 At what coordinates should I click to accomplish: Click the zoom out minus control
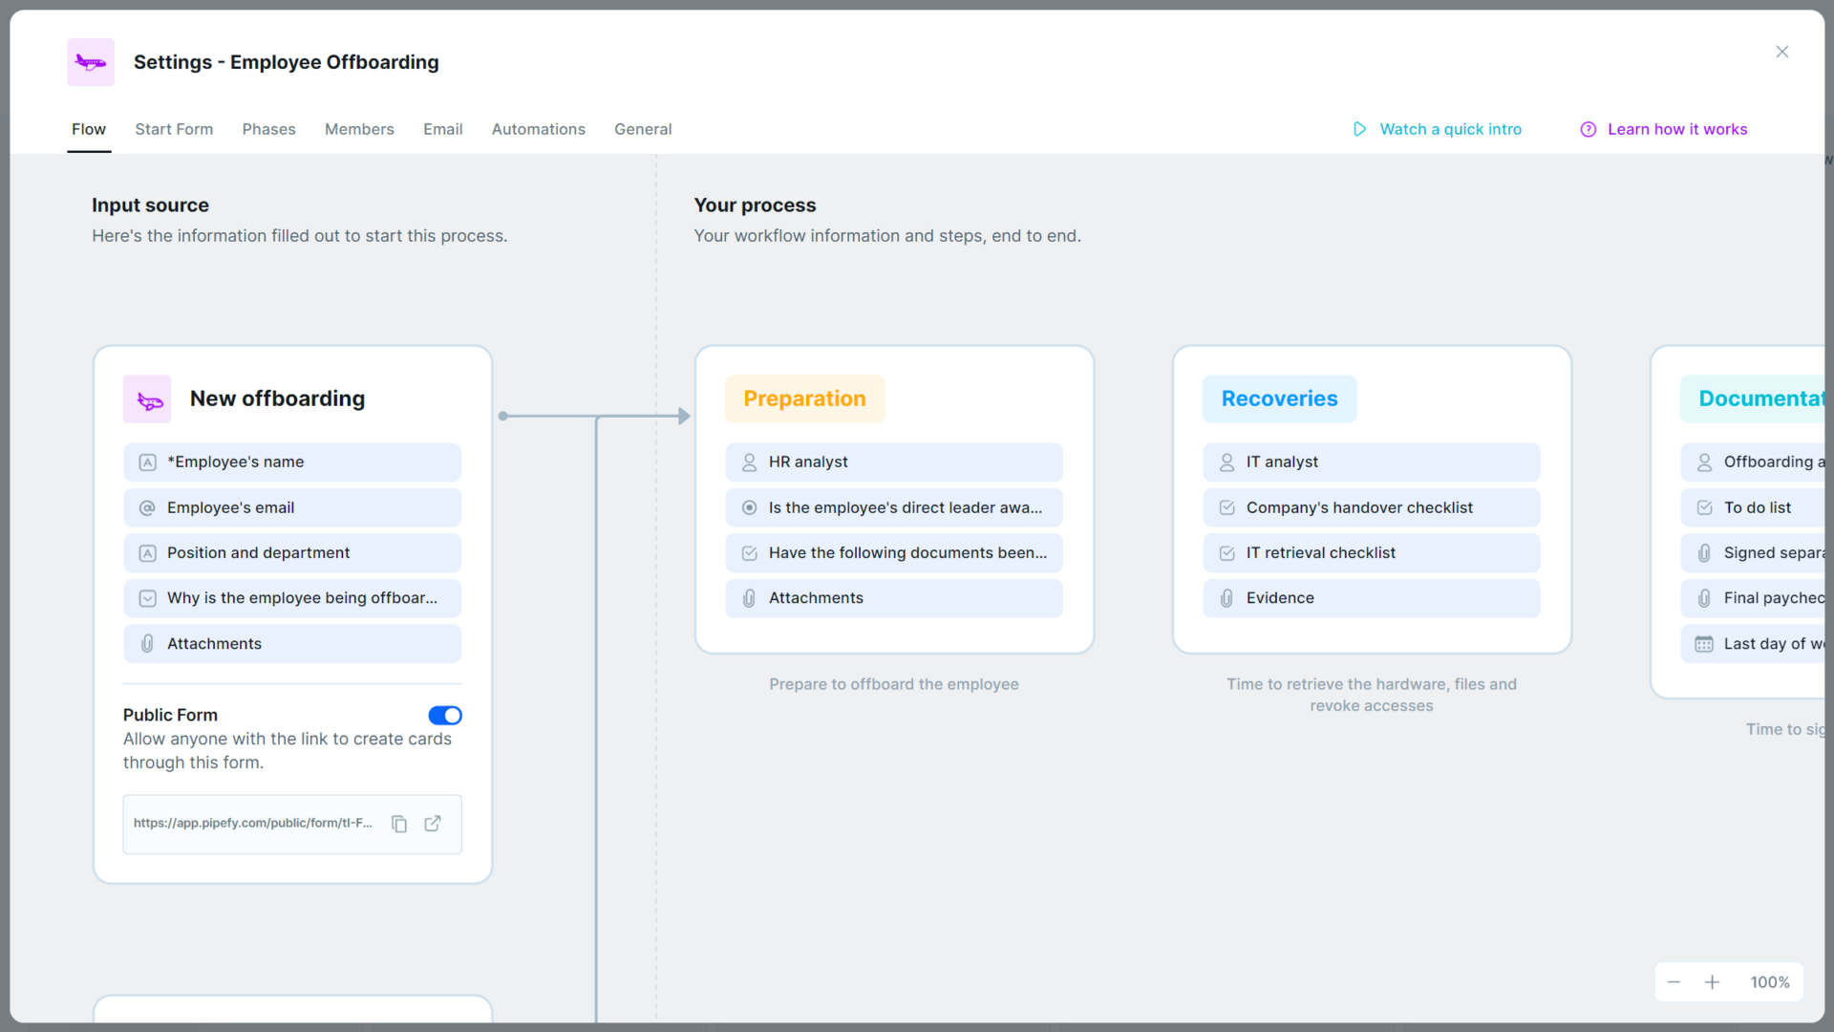[x=1673, y=981]
